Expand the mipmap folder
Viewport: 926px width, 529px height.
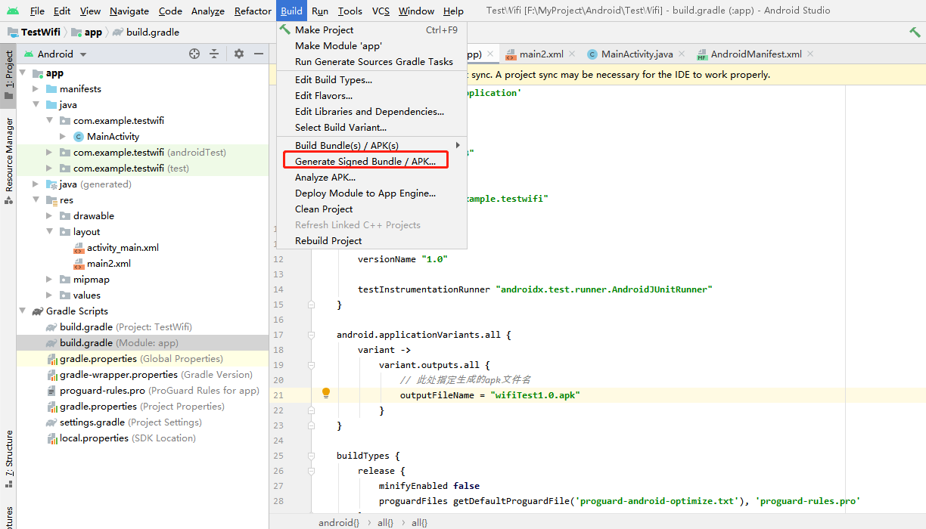tap(49, 280)
